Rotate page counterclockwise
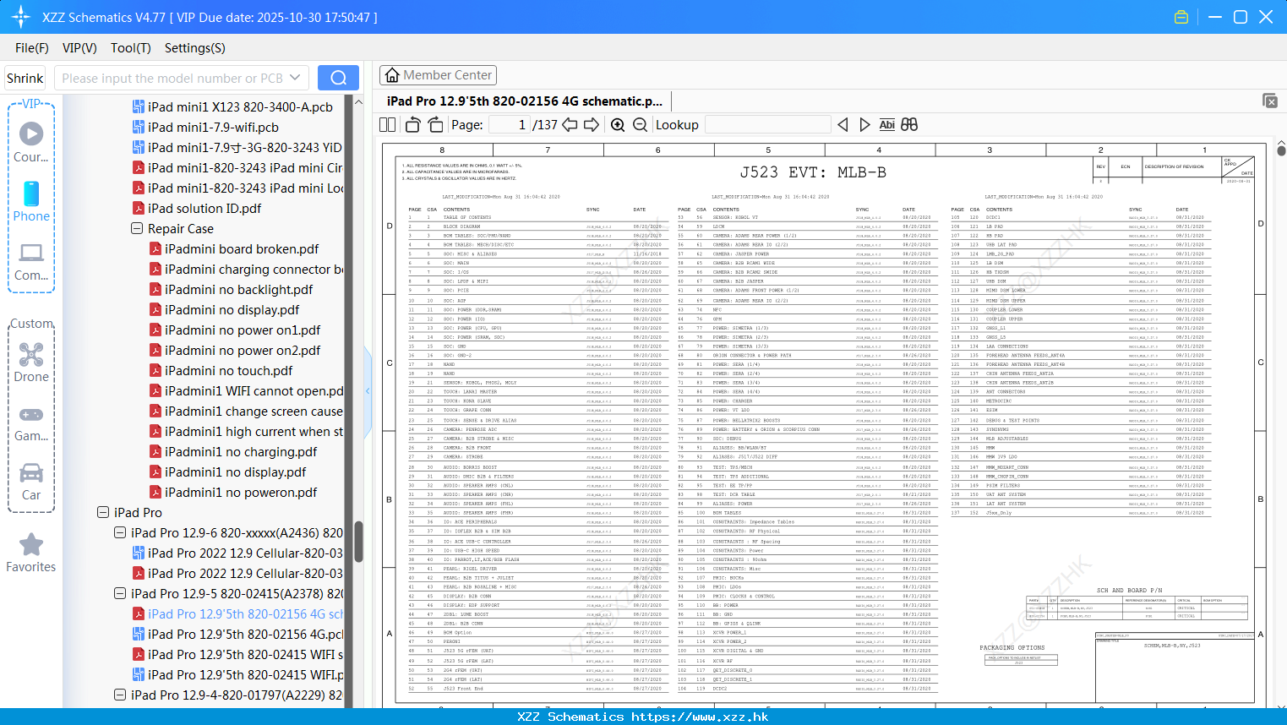Viewport: 1287px width, 725px height. [x=412, y=124]
